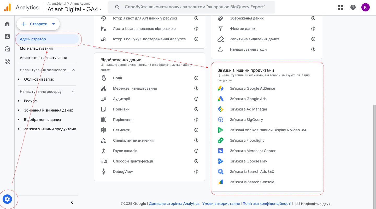Expand the Account tree item

19,79
